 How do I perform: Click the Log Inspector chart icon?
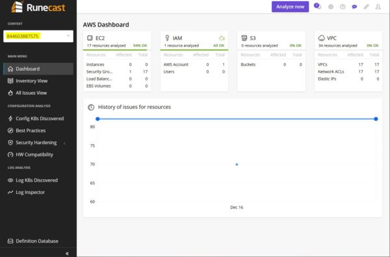click(10, 192)
